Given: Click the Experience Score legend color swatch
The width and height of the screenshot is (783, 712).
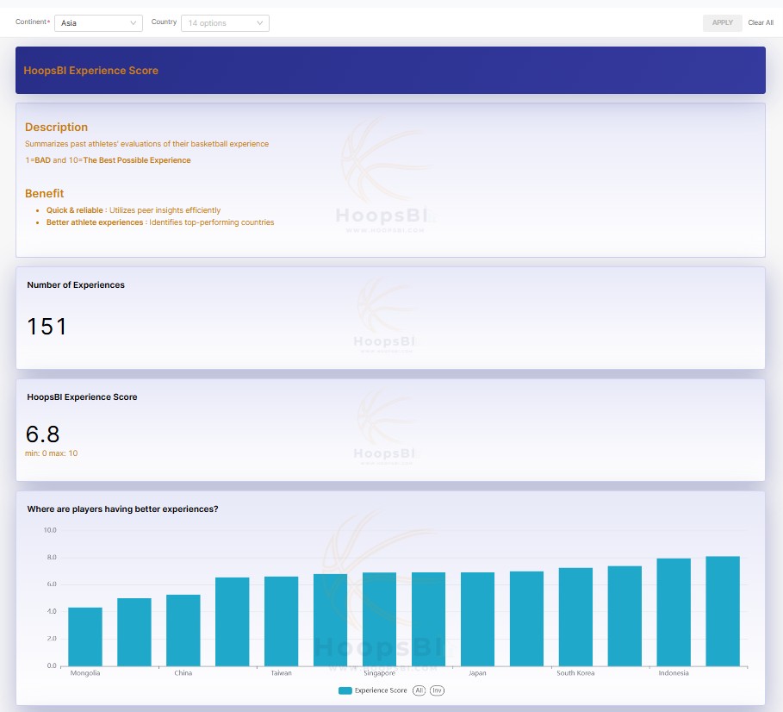Looking at the screenshot, I should pyautogui.click(x=345, y=690).
